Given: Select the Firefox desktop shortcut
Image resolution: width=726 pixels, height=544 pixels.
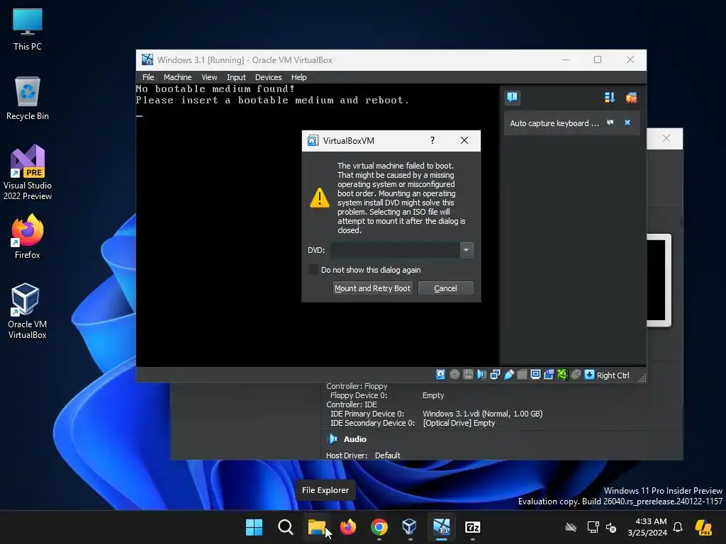Looking at the screenshot, I should tap(28, 237).
